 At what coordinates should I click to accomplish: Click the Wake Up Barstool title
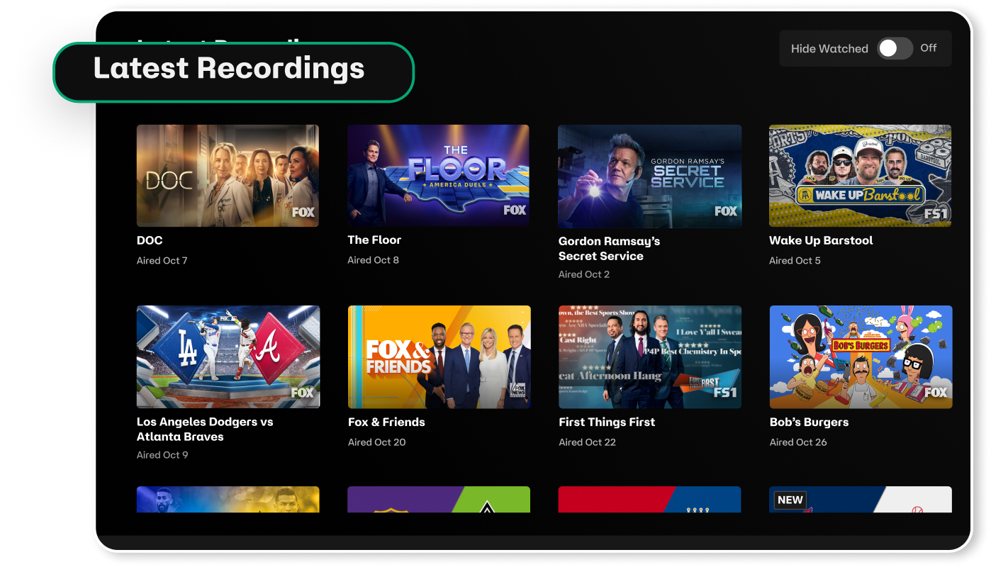[x=821, y=240]
